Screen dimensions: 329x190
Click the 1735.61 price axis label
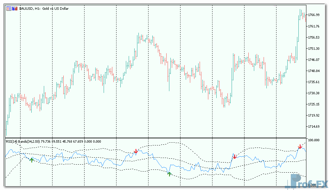click(314, 82)
